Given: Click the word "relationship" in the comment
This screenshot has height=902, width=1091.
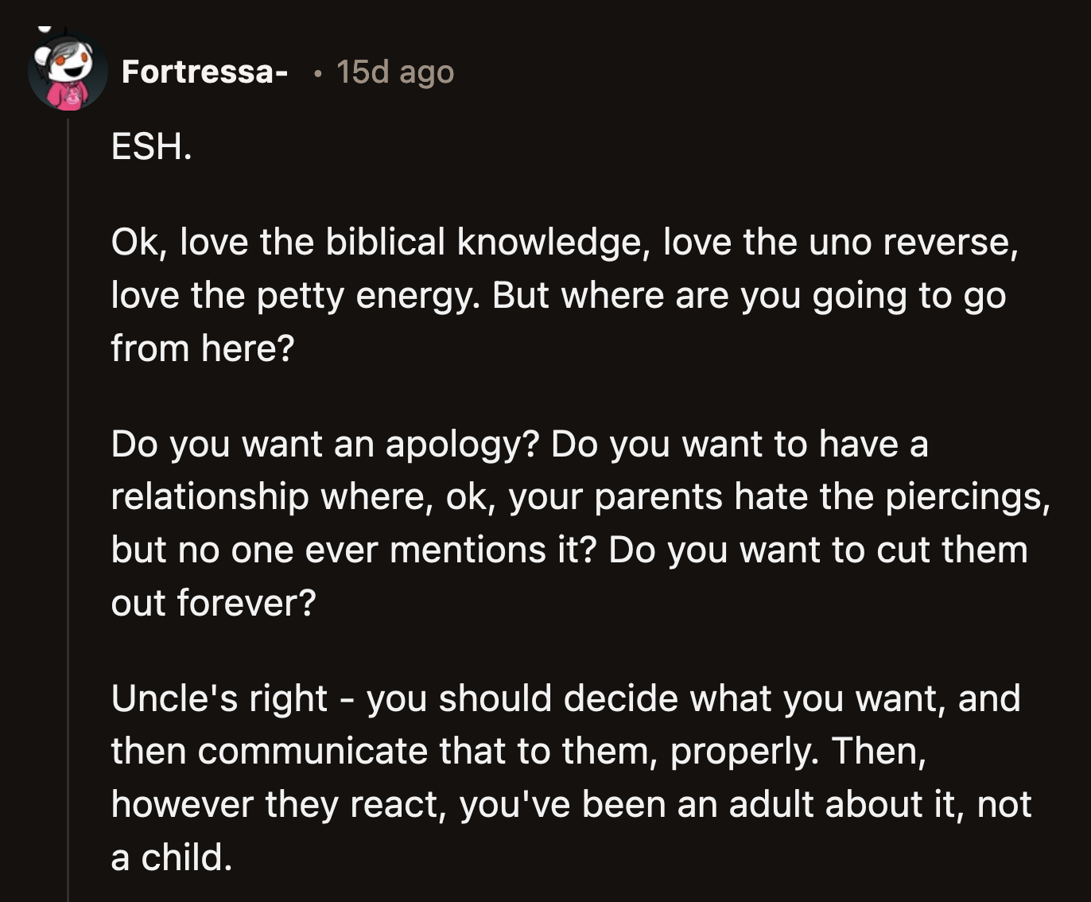Looking at the screenshot, I should click(x=209, y=497).
